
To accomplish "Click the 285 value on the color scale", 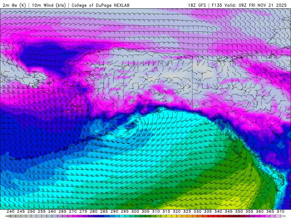I will pyautogui.click(x=104, y=211).
